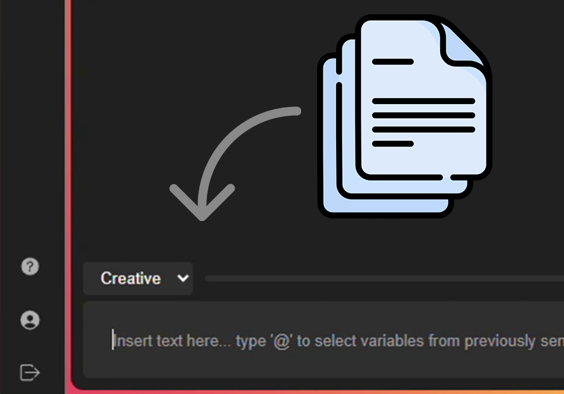Click the text cursor at input start
This screenshot has height=394, width=564.
113,340
